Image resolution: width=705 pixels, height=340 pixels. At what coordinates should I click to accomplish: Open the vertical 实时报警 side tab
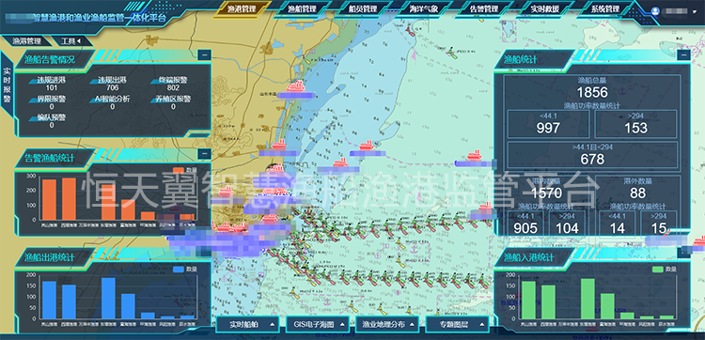coord(8,86)
